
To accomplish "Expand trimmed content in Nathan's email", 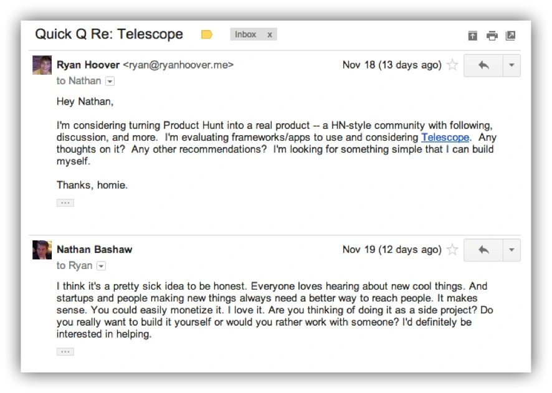I will (65, 352).
